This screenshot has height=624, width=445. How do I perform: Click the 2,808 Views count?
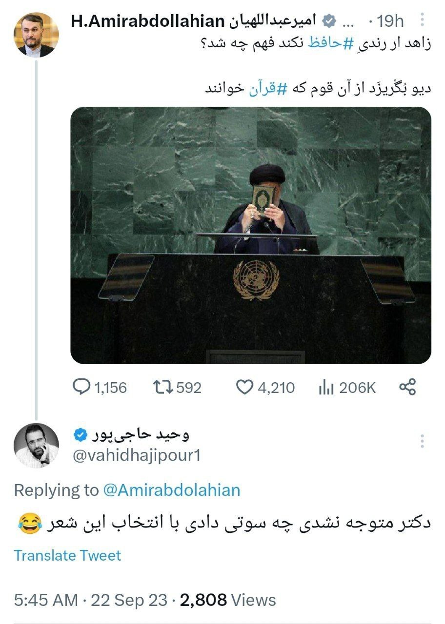point(228,600)
